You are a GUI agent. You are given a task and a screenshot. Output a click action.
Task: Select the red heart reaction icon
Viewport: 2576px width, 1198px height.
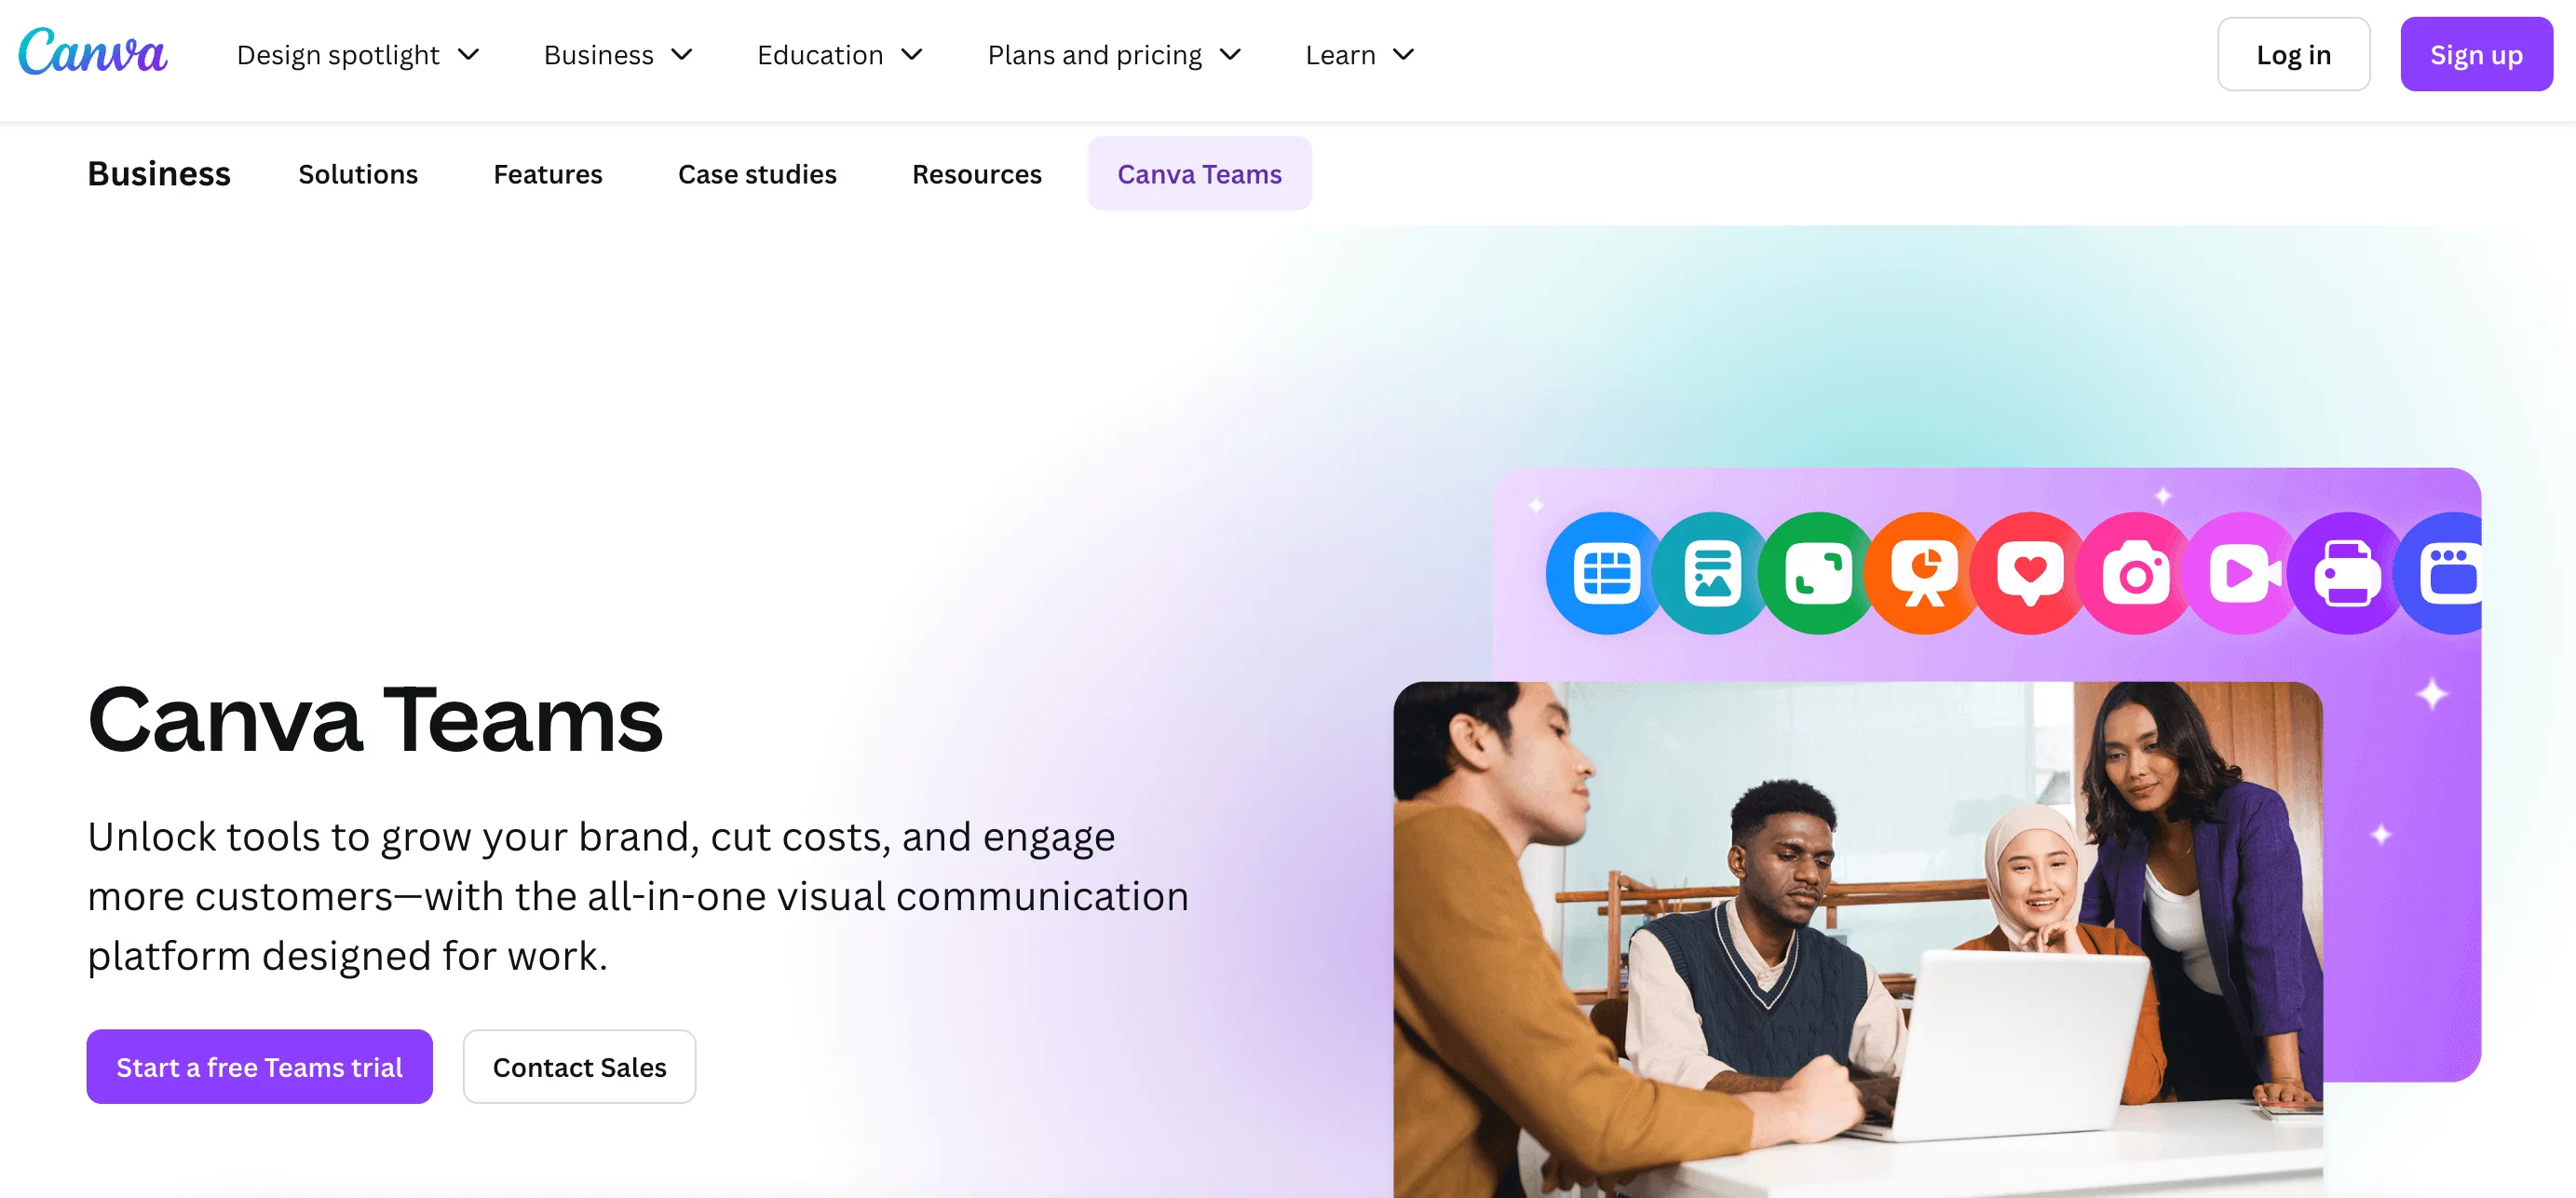2029,573
